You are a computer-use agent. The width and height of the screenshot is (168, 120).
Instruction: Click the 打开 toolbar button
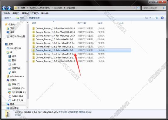pyautogui.click(x=20, y=18)
